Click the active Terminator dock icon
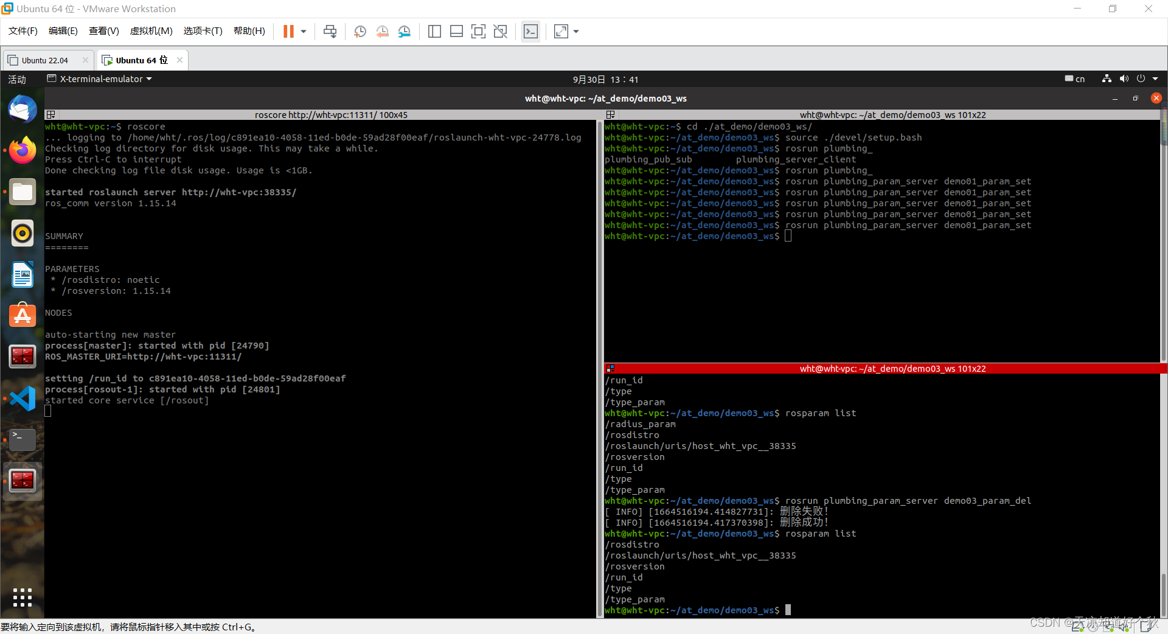The image size is (1168, 634). pos(23,481)
